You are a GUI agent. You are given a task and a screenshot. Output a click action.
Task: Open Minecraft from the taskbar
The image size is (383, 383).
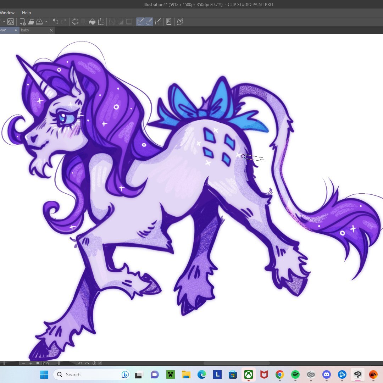point(171,374)
